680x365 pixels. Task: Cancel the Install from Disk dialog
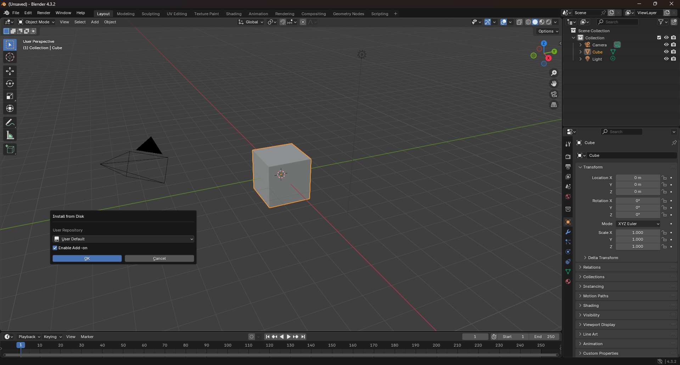pos(159,258)
